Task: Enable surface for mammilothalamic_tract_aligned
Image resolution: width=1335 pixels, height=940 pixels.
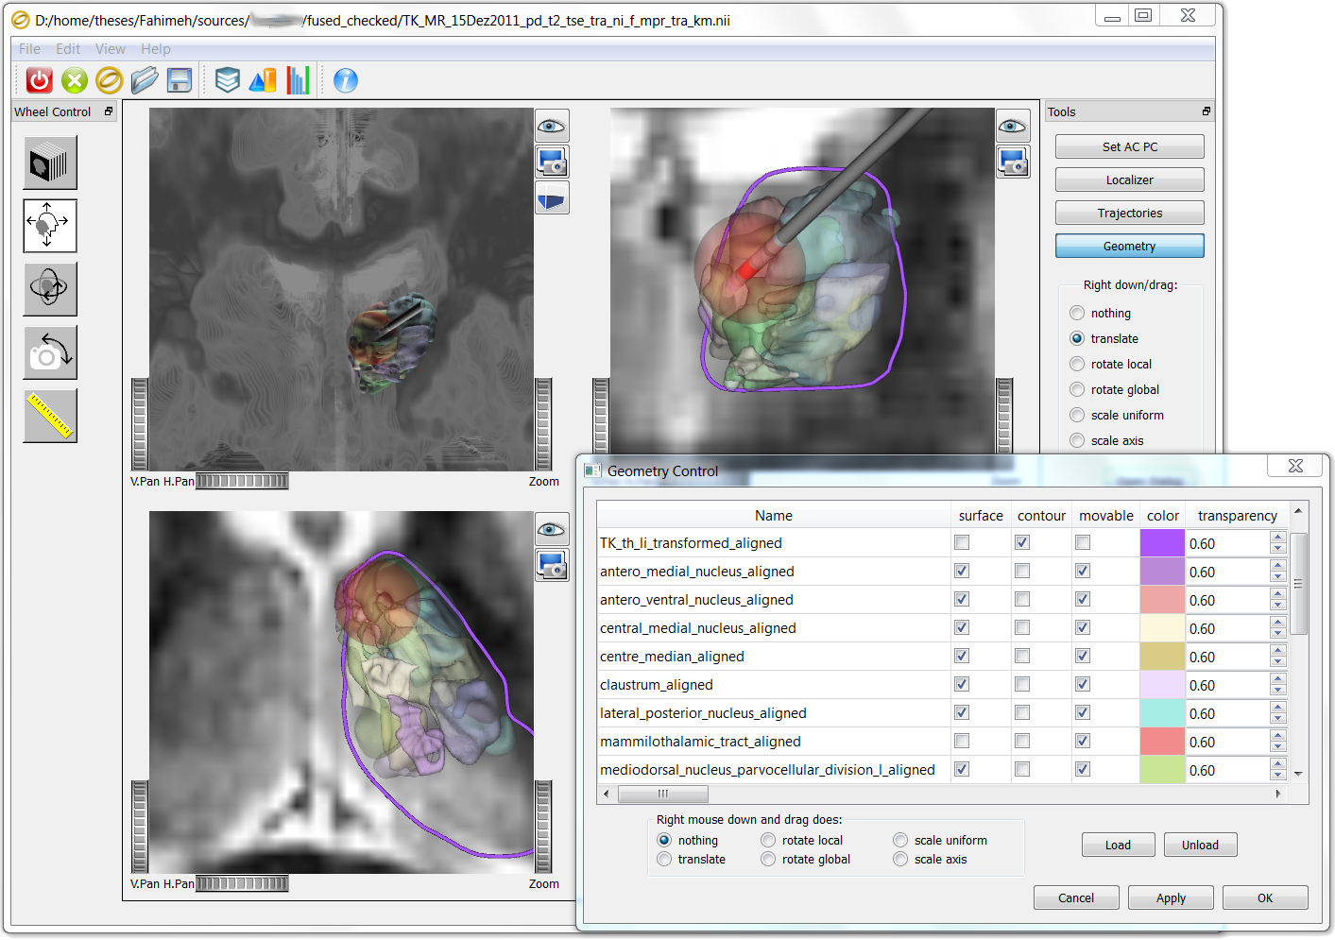Action: point(962,741)
